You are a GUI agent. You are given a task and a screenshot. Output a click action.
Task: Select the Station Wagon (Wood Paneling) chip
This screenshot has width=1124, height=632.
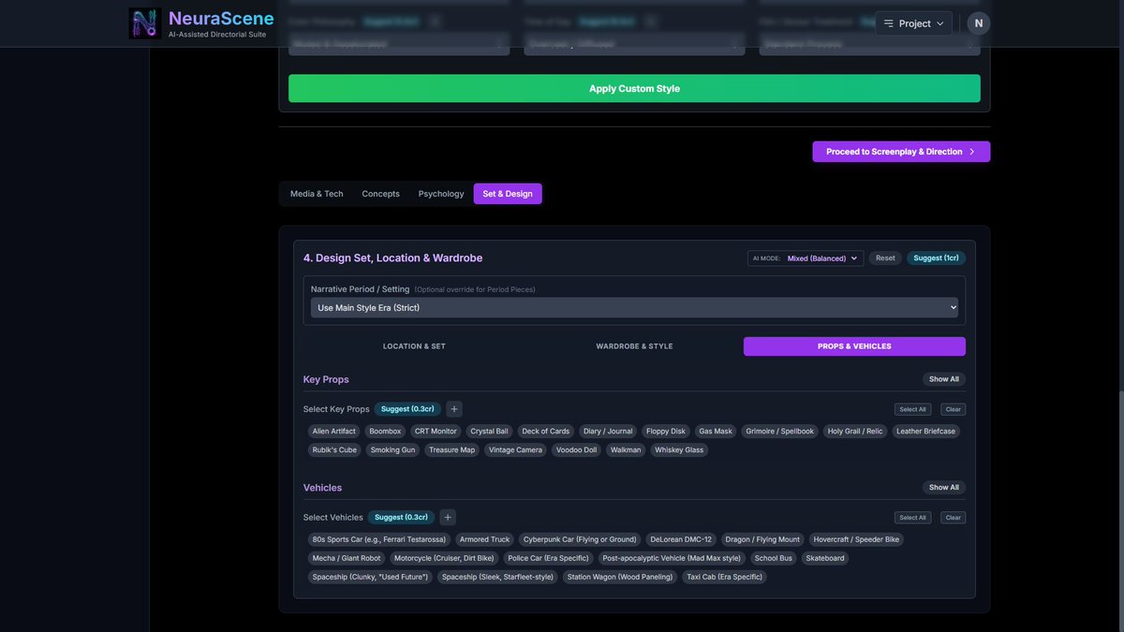620,577
